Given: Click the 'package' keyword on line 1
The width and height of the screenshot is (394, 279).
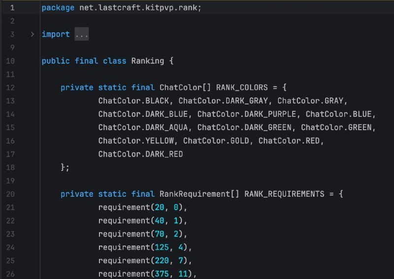Looking at the screenshot, I should point(58,8).
